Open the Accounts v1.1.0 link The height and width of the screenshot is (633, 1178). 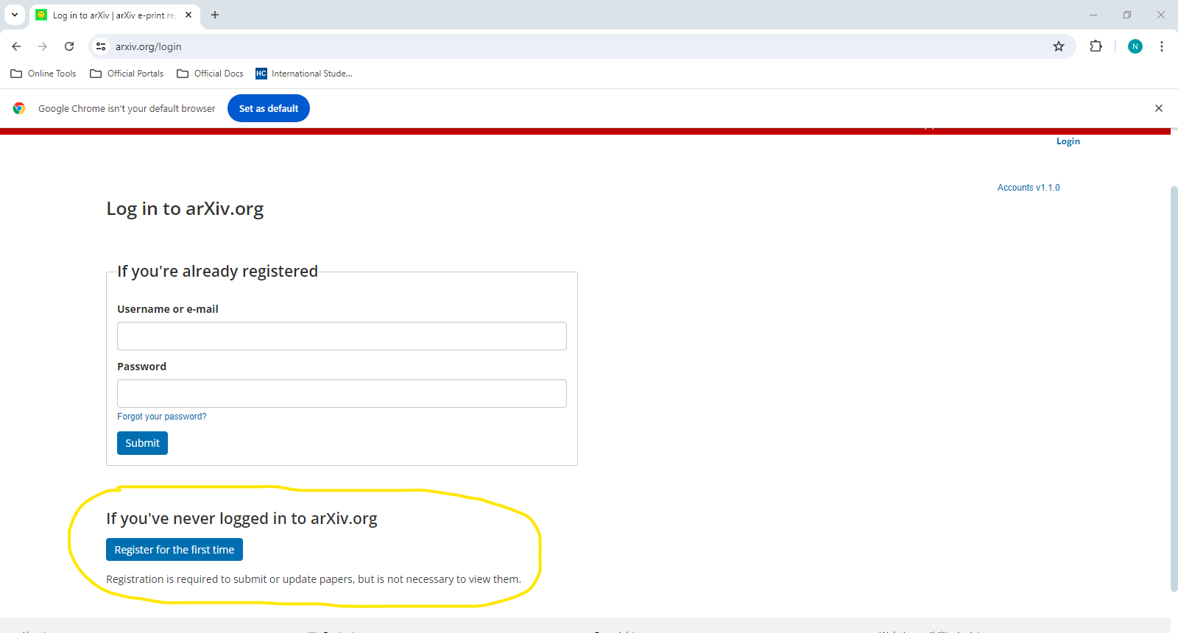click(x=1029, y=188)
